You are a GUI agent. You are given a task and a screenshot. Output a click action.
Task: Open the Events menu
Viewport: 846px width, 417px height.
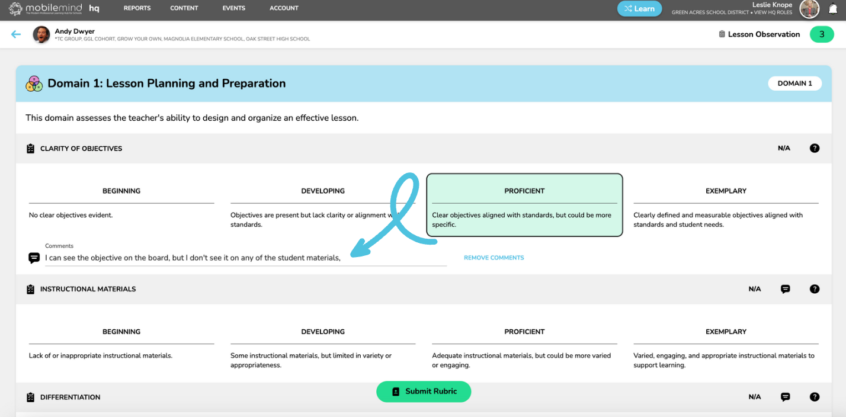coord(233,8)
